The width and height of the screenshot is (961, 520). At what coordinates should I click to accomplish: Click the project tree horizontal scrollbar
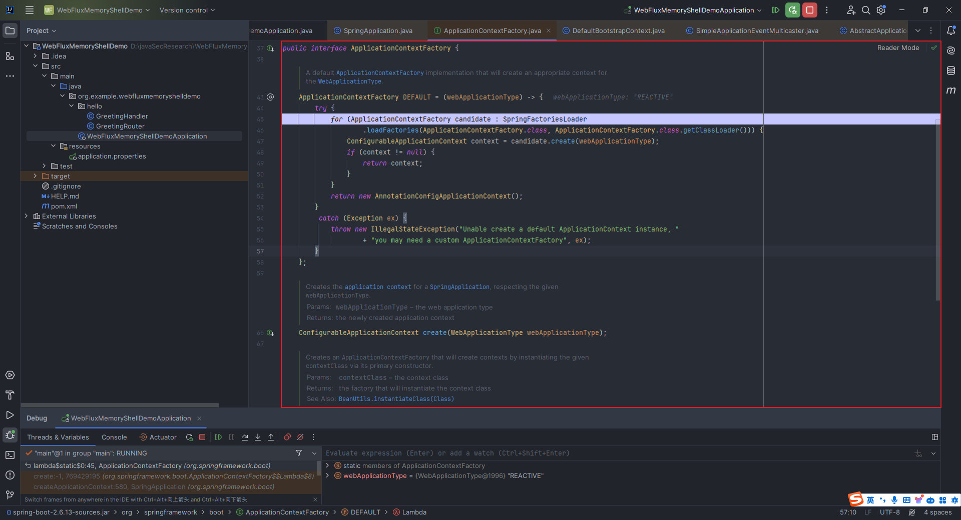(120, 405)
